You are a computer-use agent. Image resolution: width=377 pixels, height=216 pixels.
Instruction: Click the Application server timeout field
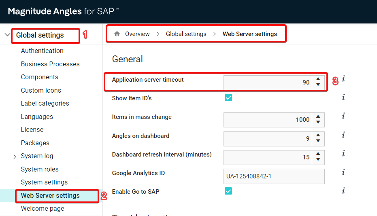coord(268,83)
